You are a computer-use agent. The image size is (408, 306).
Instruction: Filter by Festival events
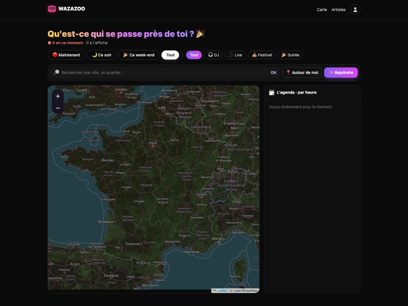[262, 55]
